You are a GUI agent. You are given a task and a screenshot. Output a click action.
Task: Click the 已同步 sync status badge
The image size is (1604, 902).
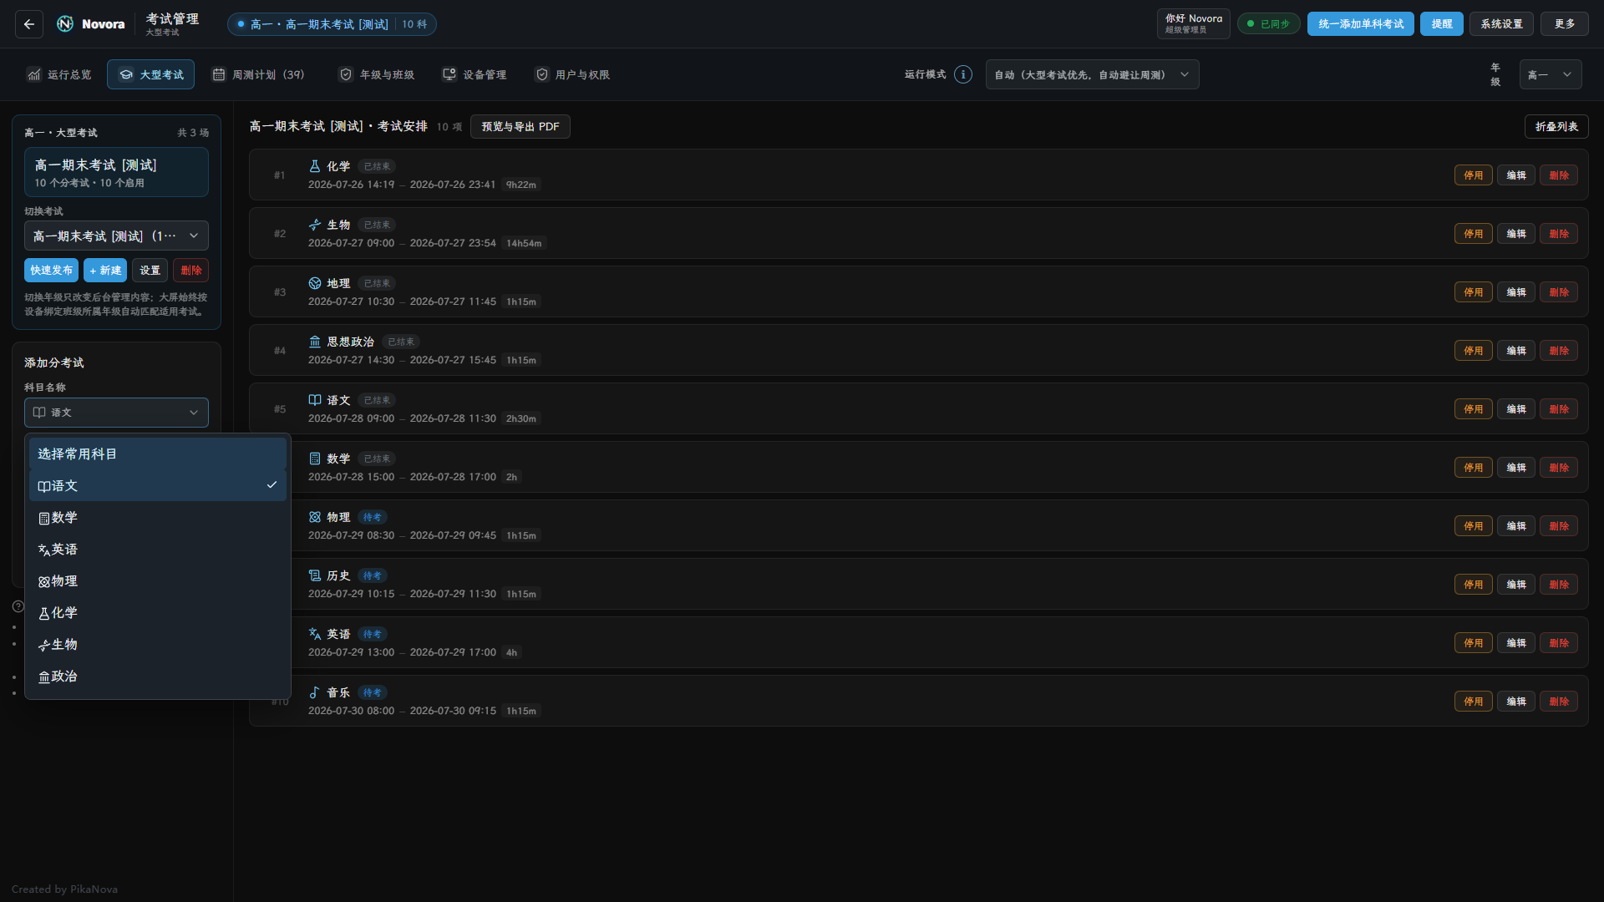point(1268,24)
